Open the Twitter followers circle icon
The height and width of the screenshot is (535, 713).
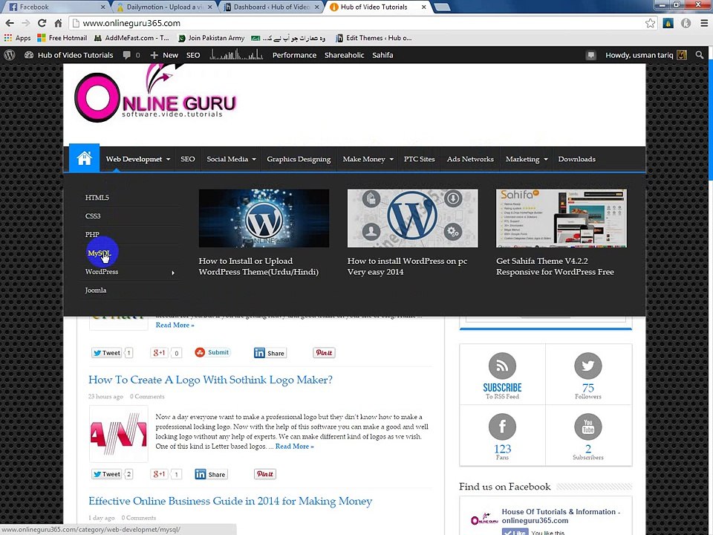click(x=588, y=366)
